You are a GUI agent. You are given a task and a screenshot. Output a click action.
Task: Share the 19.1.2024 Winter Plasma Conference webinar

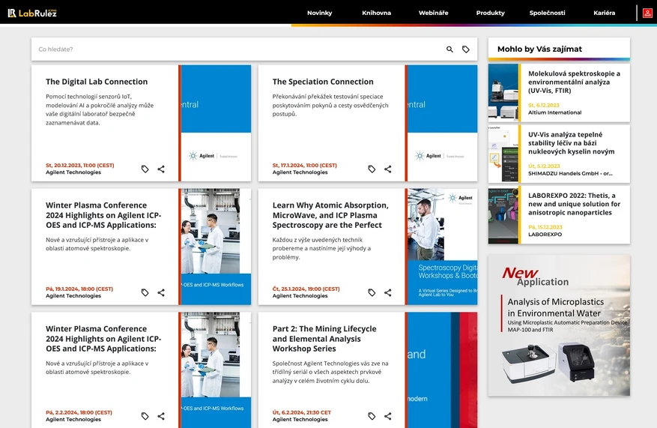(x=161, y=292)
